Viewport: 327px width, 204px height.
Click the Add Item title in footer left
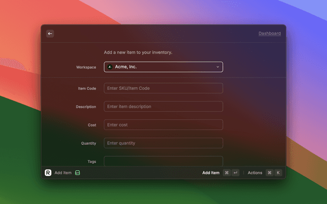[x=63, y=173]
